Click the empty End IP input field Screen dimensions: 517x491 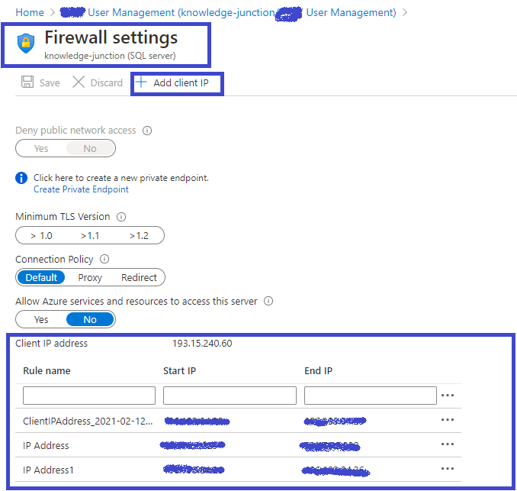[x=371, y=396]
